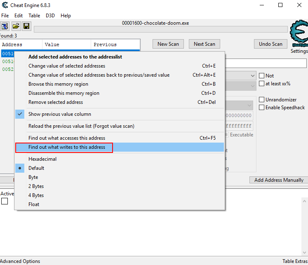Image resolution: width=308 pixels, height=265 pixels.
Task: Toggle the Not checkbox
Action: coord(261,76)
